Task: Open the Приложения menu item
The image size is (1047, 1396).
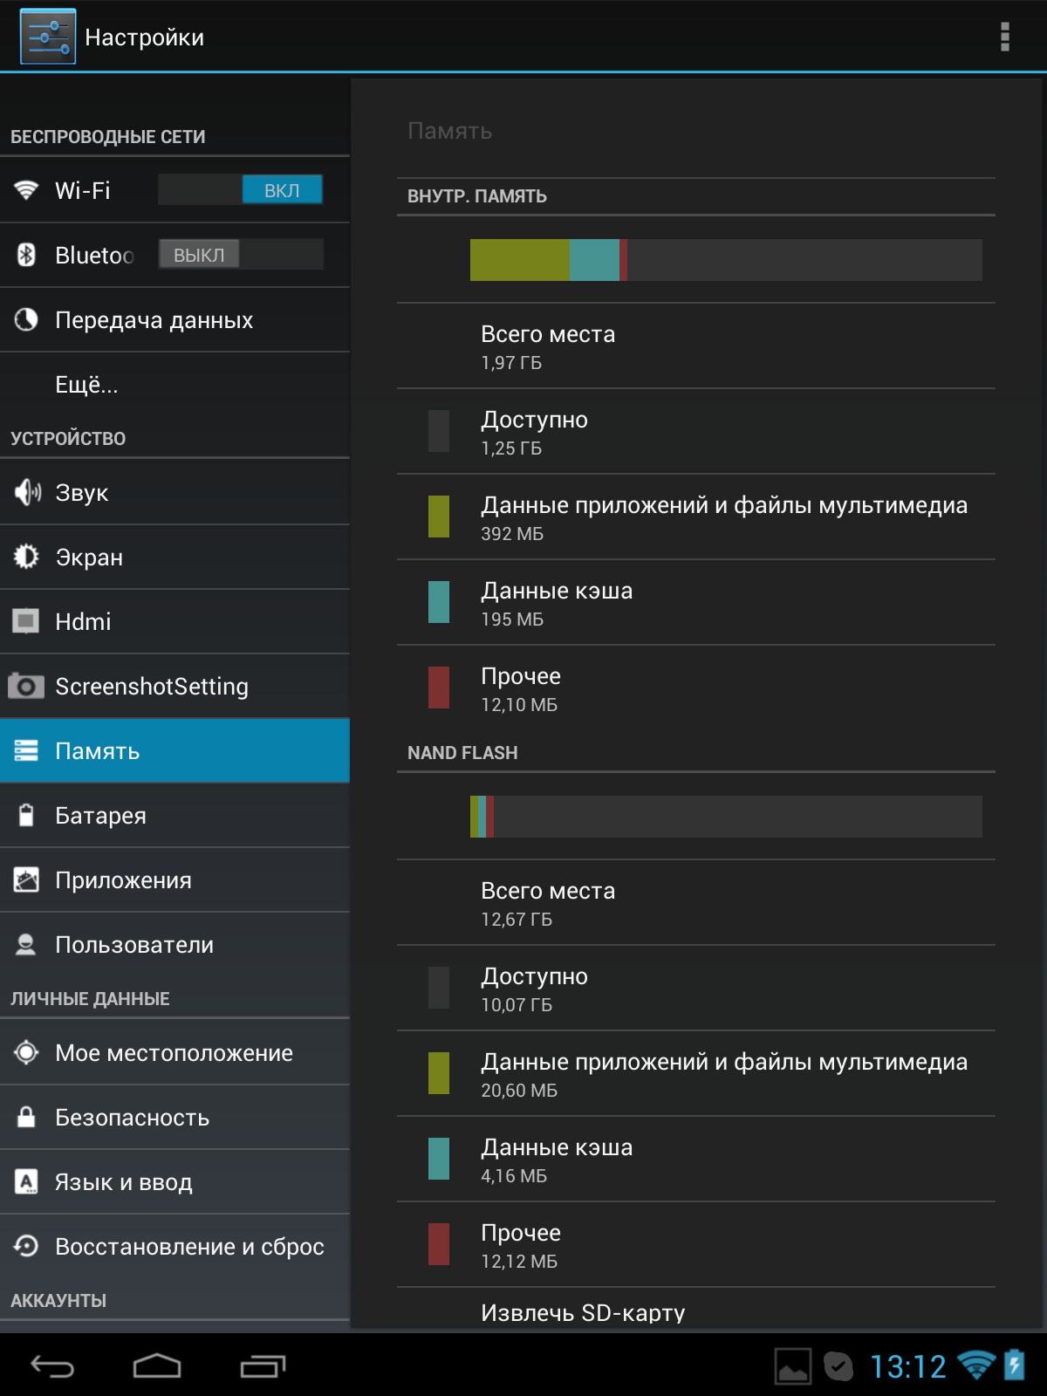Action: (123, 880)
